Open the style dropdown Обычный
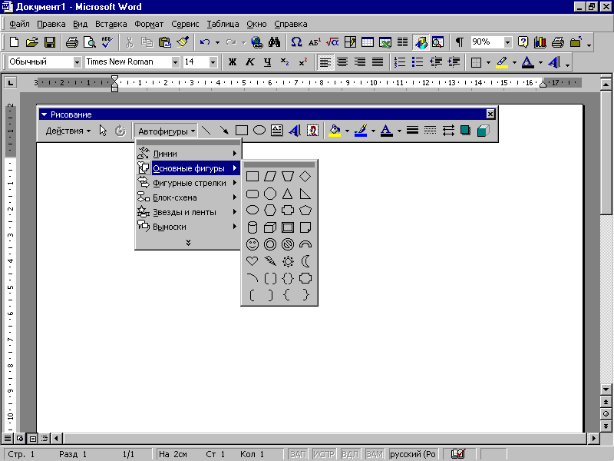The width and height of the screenshot is (614, 461). (x=78, y=62)
